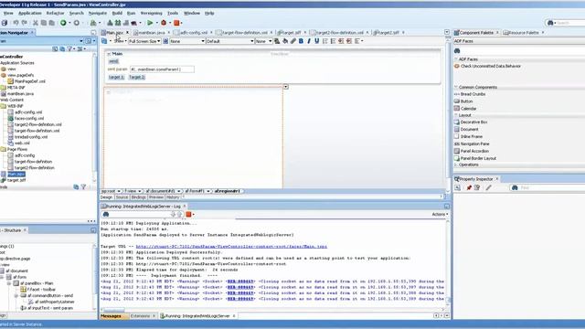The width and height of the screenshot is (585, 329).
Task: Click the hyperlink icon in editor toolbar
Action: click(x=292, y=41)
